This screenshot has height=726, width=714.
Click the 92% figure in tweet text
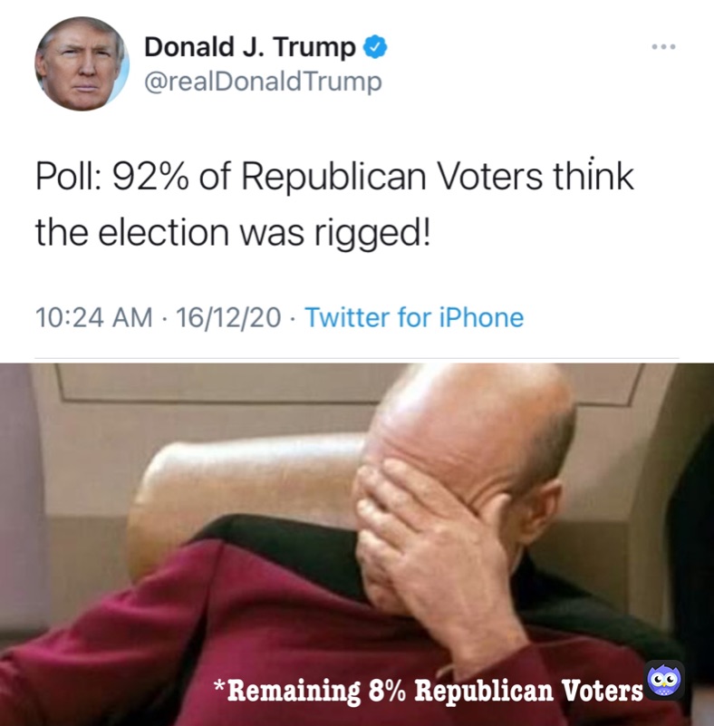[x=150, y=177]
